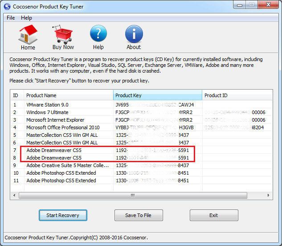Click the scrollbar right arrow

point(268,195)
